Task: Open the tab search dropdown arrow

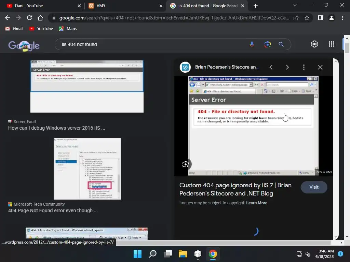Action: point(295,5)
